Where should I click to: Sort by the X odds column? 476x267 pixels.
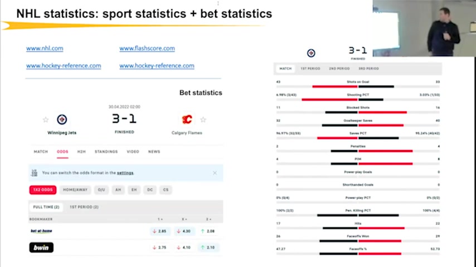184,219
